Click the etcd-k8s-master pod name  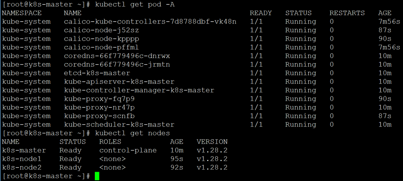coord(97,73)
